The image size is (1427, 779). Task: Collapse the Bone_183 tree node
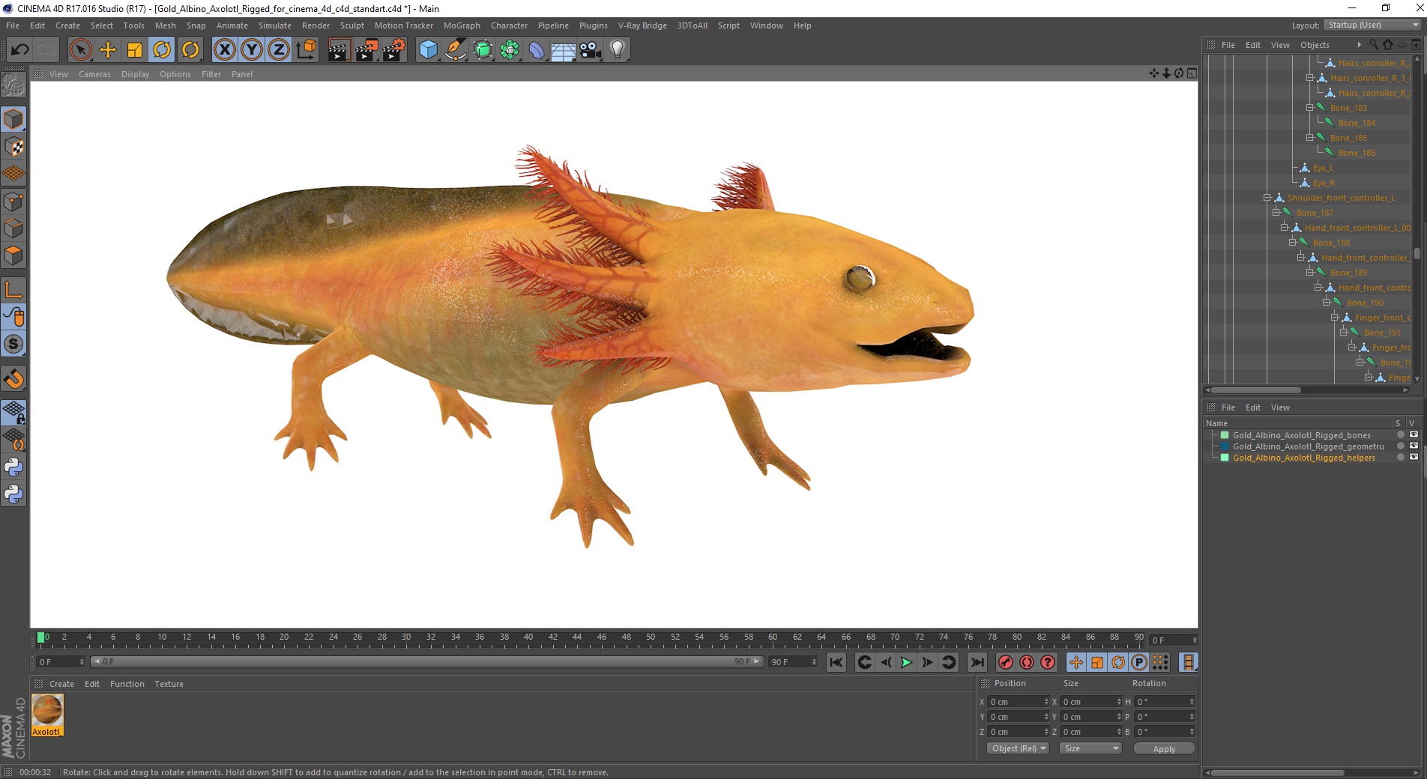coord(1309,108)
